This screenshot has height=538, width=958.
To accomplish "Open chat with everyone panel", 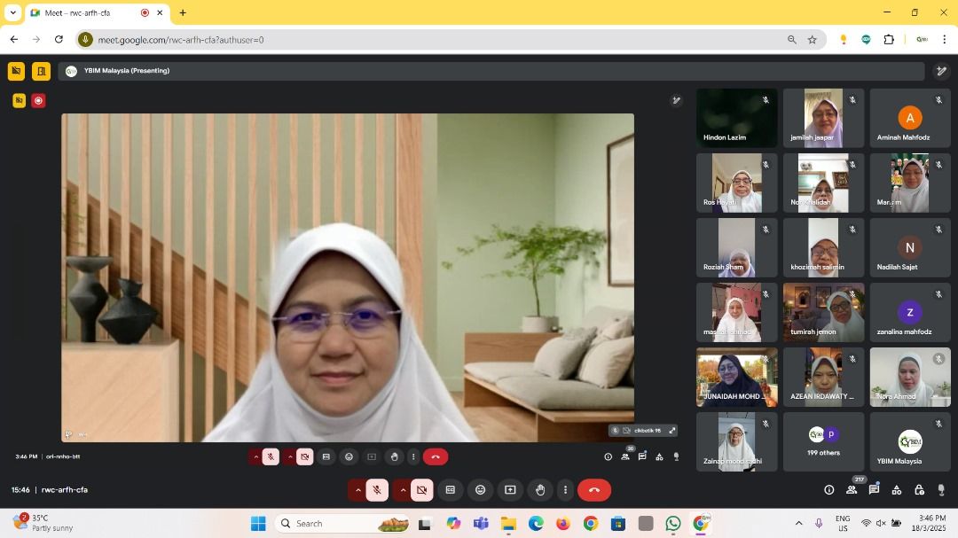I will tap(874, 490).
